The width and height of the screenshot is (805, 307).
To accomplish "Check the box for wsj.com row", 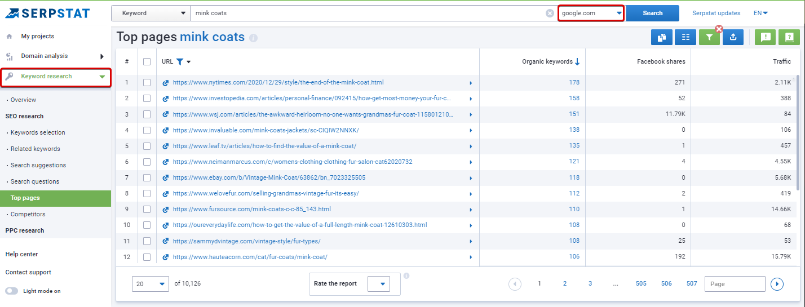I will [x=147, y=114].
